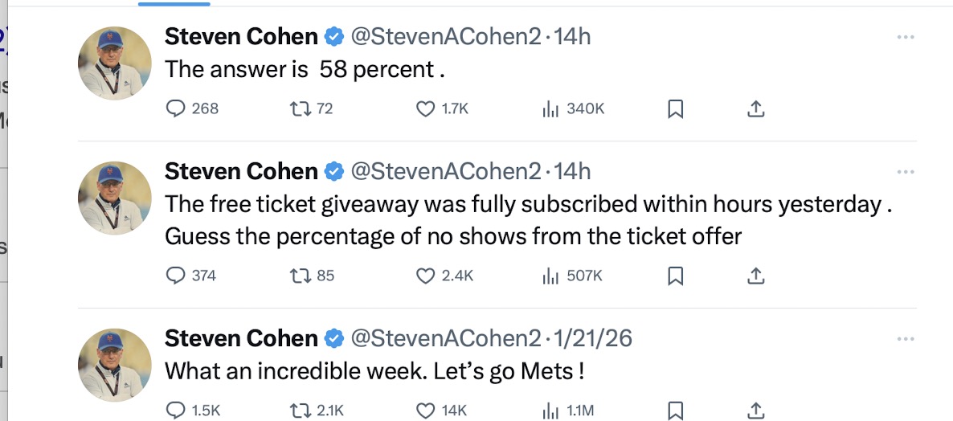This screenshot has width=953, height=421.
Task: Open more options on the 'Let's go Mets' tweet
Action: coord(906,339)
